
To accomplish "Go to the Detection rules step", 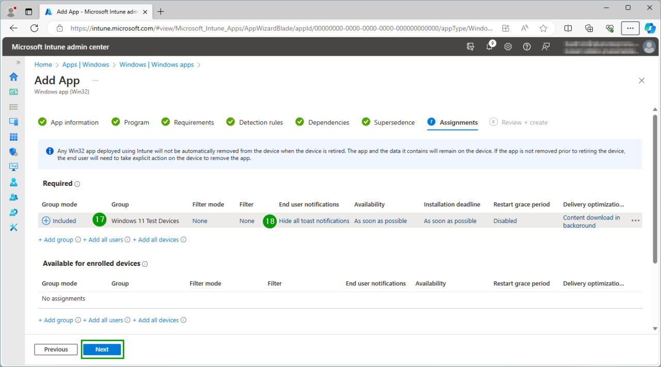I will pyautogui.click(x=261, y=122).
